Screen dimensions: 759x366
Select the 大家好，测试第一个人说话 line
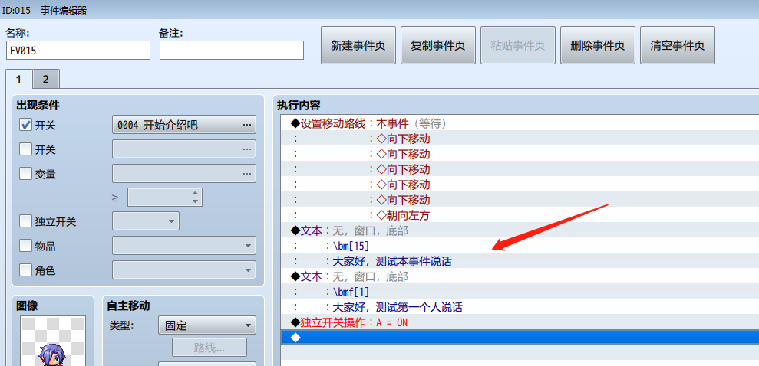pyautogui.click(x=520, y=307)
